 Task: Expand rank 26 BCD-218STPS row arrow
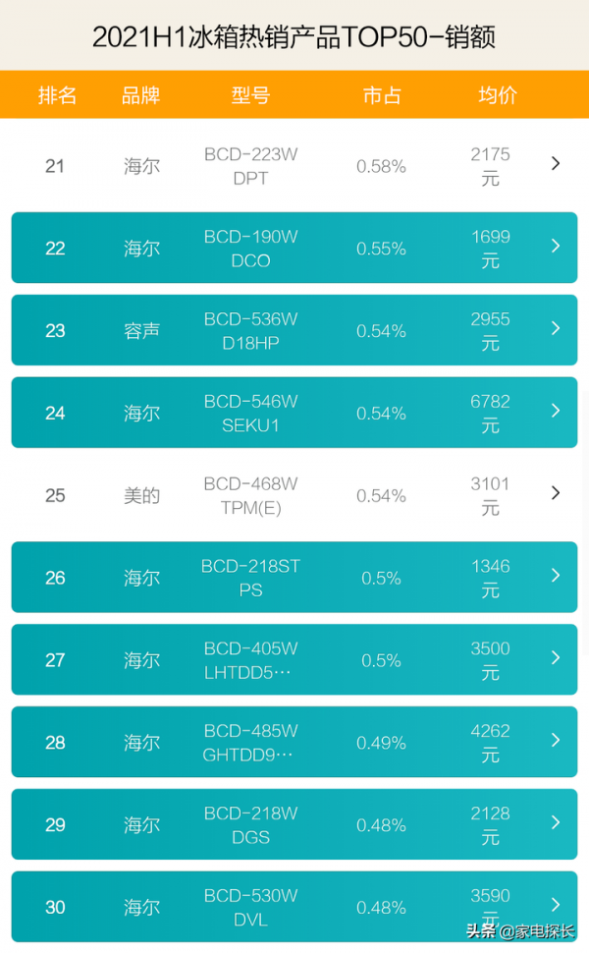coord(556,578)
